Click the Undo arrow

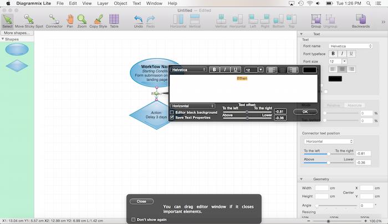pos(139,21)
